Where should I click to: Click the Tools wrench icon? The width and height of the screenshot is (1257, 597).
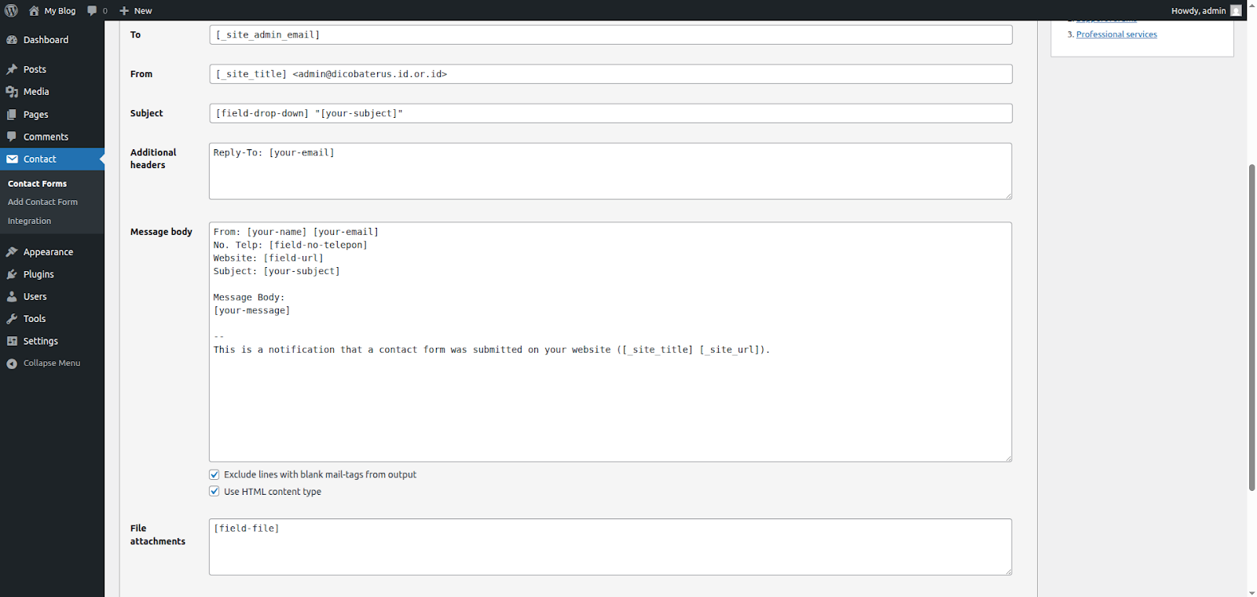tap(12, 319)
